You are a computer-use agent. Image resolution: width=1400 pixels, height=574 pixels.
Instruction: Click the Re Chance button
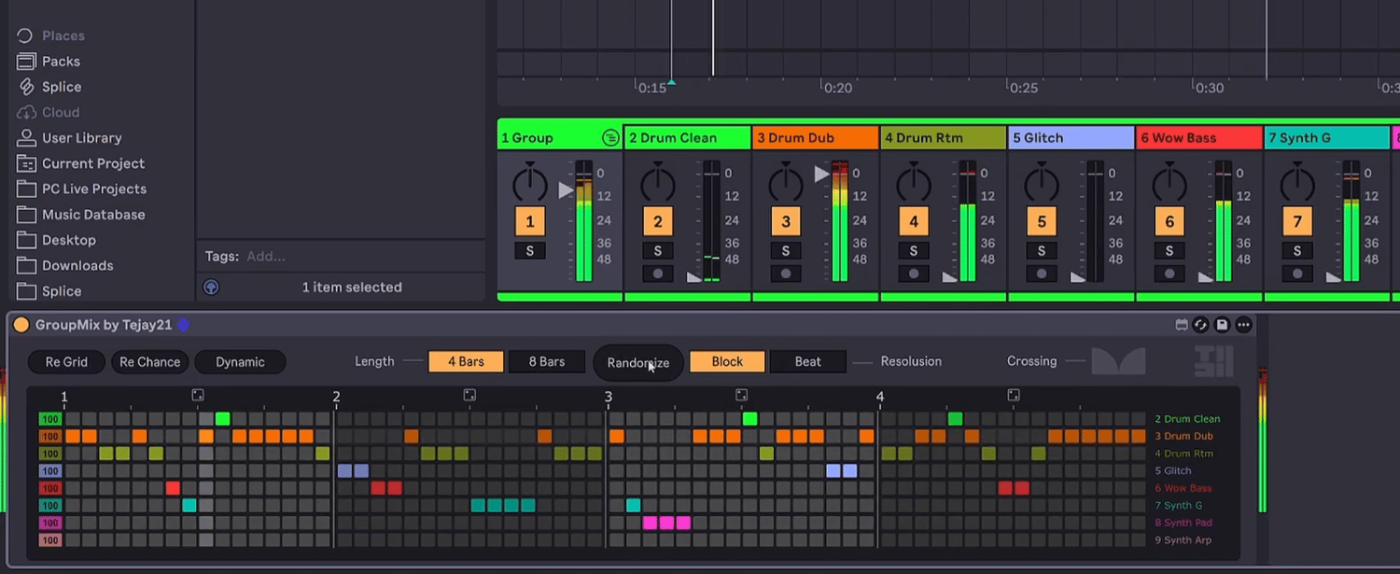pyautogui.click(x=150, y=362)
